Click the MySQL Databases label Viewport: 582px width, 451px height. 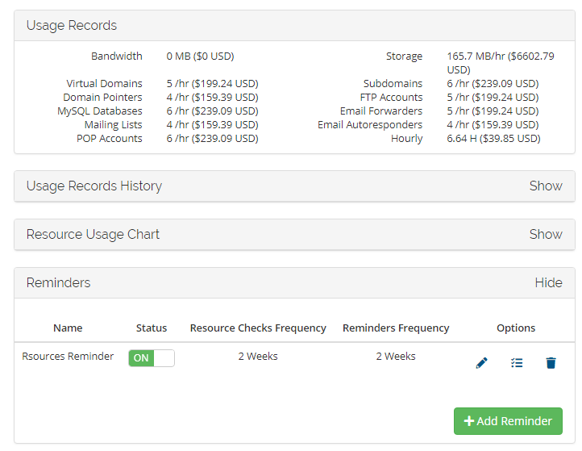100,111
